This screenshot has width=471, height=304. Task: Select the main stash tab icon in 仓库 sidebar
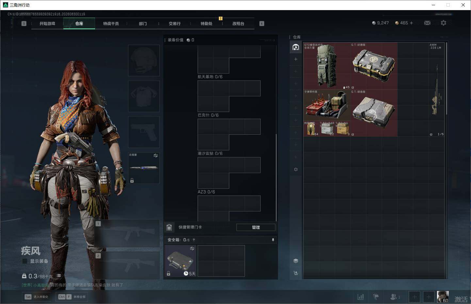296,47
